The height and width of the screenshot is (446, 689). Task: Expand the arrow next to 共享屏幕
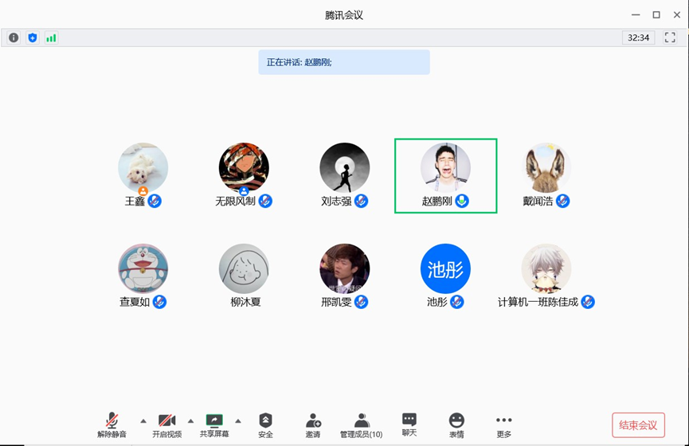(x=238, y=421)
